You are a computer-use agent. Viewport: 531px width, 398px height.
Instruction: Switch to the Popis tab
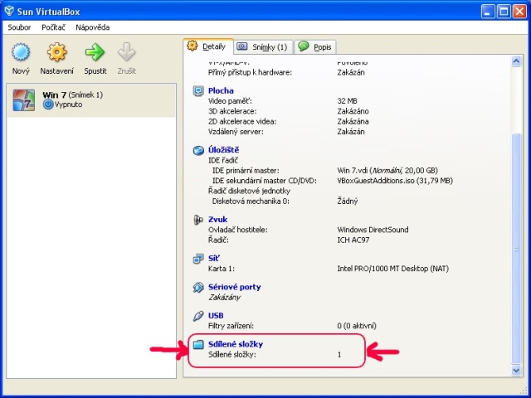pyautogui.click(x=315, y=46)
